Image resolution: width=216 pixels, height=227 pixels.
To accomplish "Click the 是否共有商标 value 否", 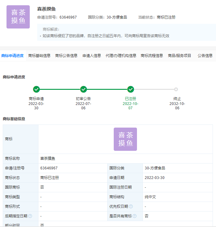I will pyautogui.click(x=147, y=216).
